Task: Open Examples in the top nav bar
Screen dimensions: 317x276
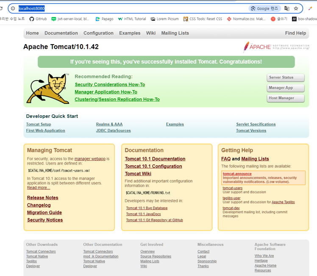Action: (x=130, y=33)
